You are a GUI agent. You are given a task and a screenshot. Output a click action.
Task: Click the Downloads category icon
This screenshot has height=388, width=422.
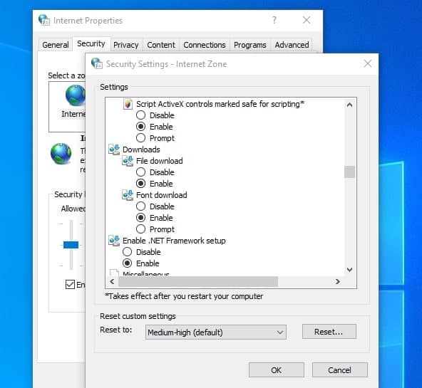point(114,150)
